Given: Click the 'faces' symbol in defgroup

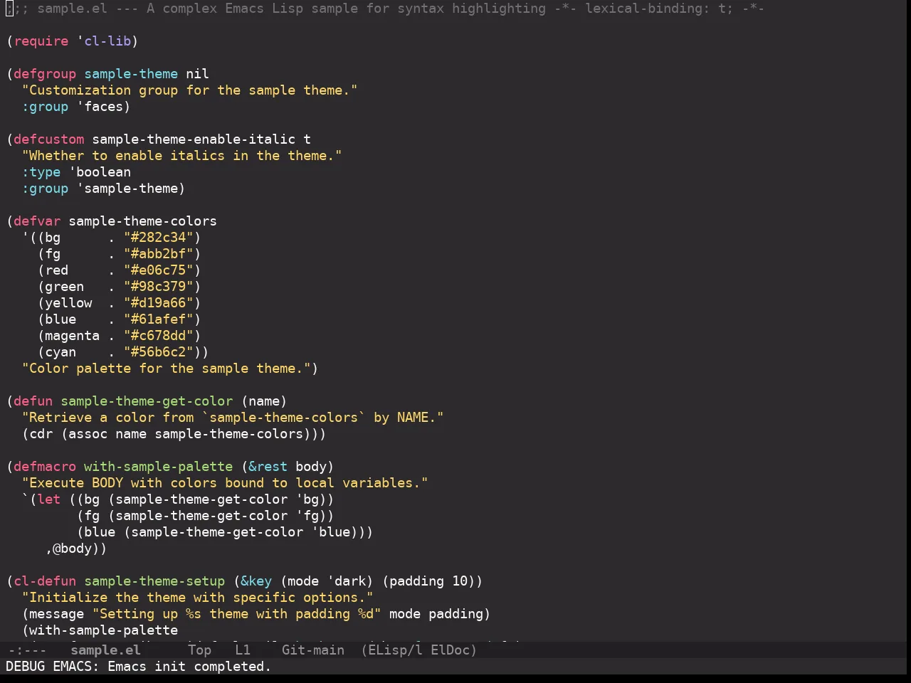Looking at the screenshot, I should click(x=104, y=107).
